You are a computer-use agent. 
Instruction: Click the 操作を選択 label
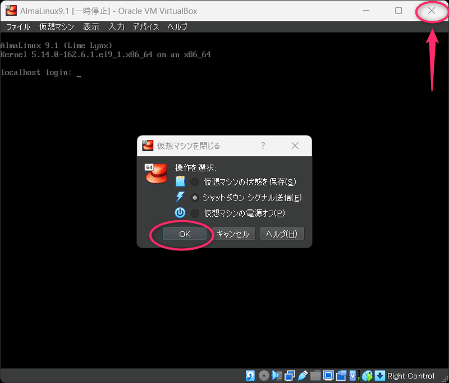(x=195, y=167)
